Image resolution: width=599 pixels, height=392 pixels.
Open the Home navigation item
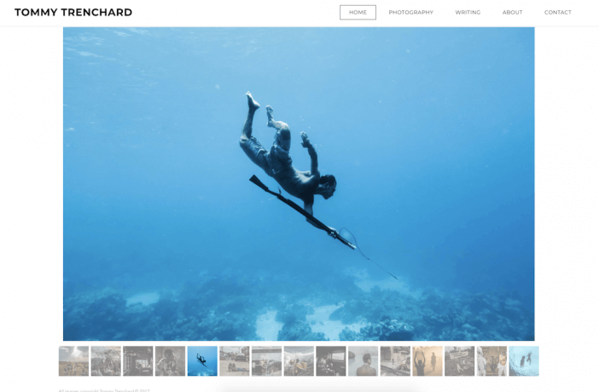(x=358, y=12)
